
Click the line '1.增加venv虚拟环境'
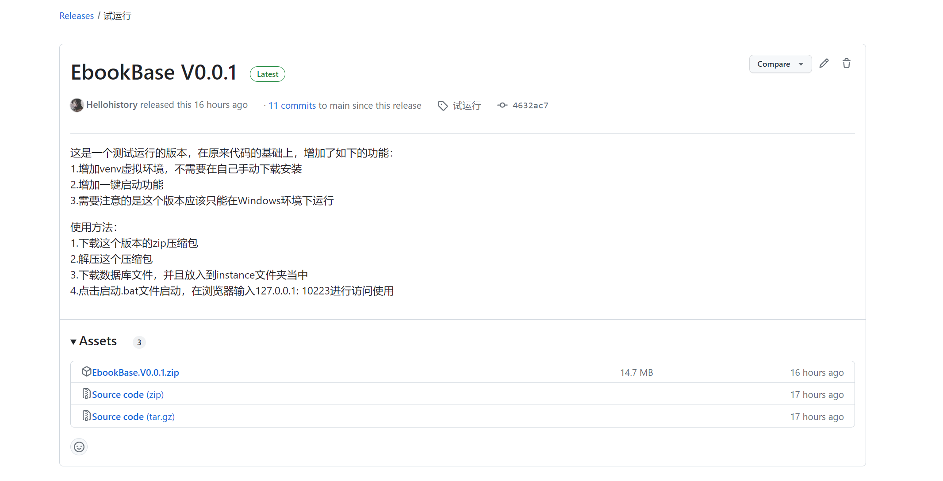(x=186, y=169)
